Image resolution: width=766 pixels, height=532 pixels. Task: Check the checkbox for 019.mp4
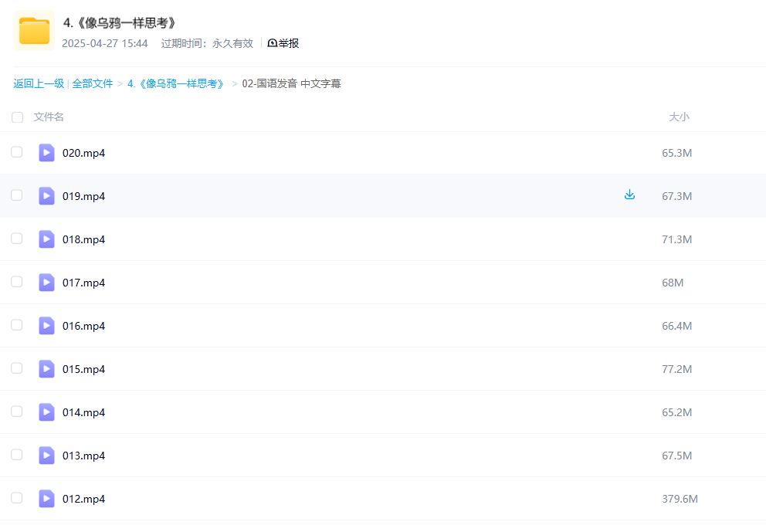click(x=17, y=195)
